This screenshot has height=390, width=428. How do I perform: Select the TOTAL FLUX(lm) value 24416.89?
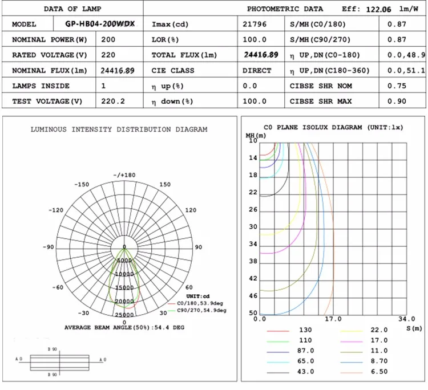pyautogui.click(x=261, y=55)
